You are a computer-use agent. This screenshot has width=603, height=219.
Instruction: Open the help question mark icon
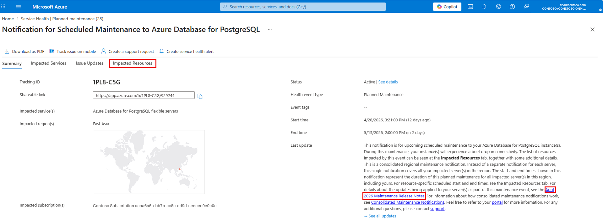pos(512,7)
